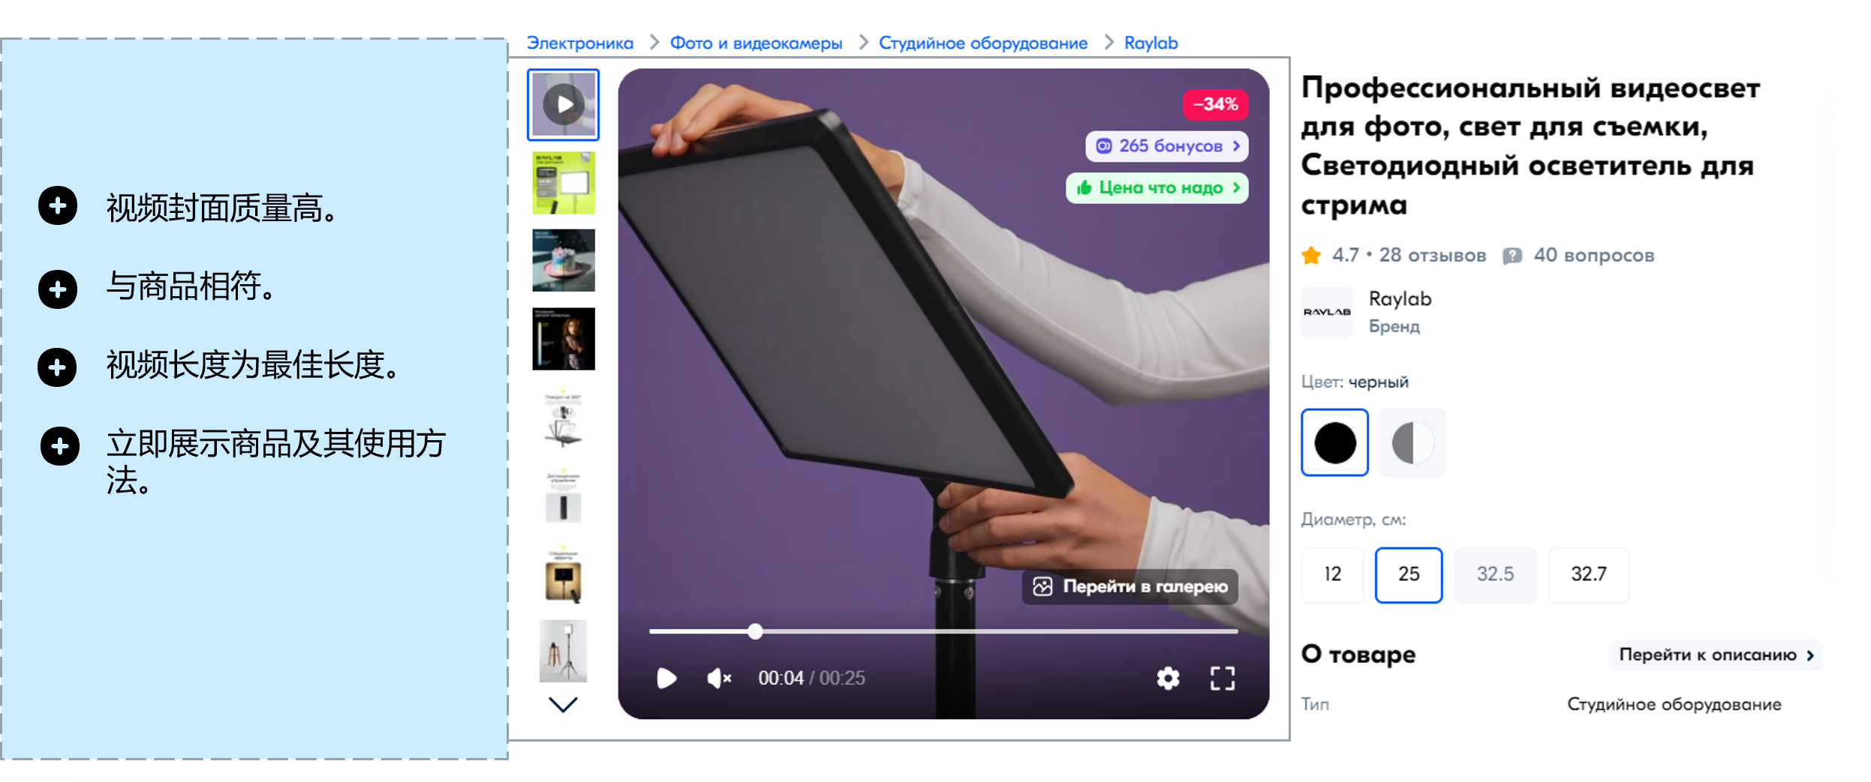Image resolution: width=1871 pixels, height=782 pixels.
Task: Open video settings gear
Action: pyautogui.click(x=1167, y=679)
